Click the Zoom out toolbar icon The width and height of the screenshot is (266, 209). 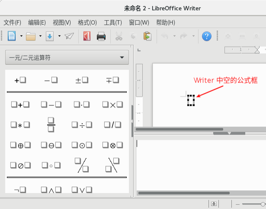242,36
